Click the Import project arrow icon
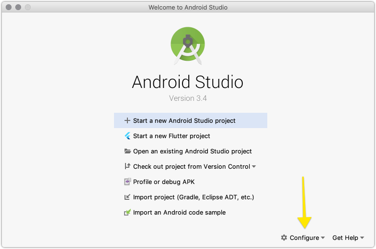Viewport: 376px width, 249px height. [x=127, y=197]
